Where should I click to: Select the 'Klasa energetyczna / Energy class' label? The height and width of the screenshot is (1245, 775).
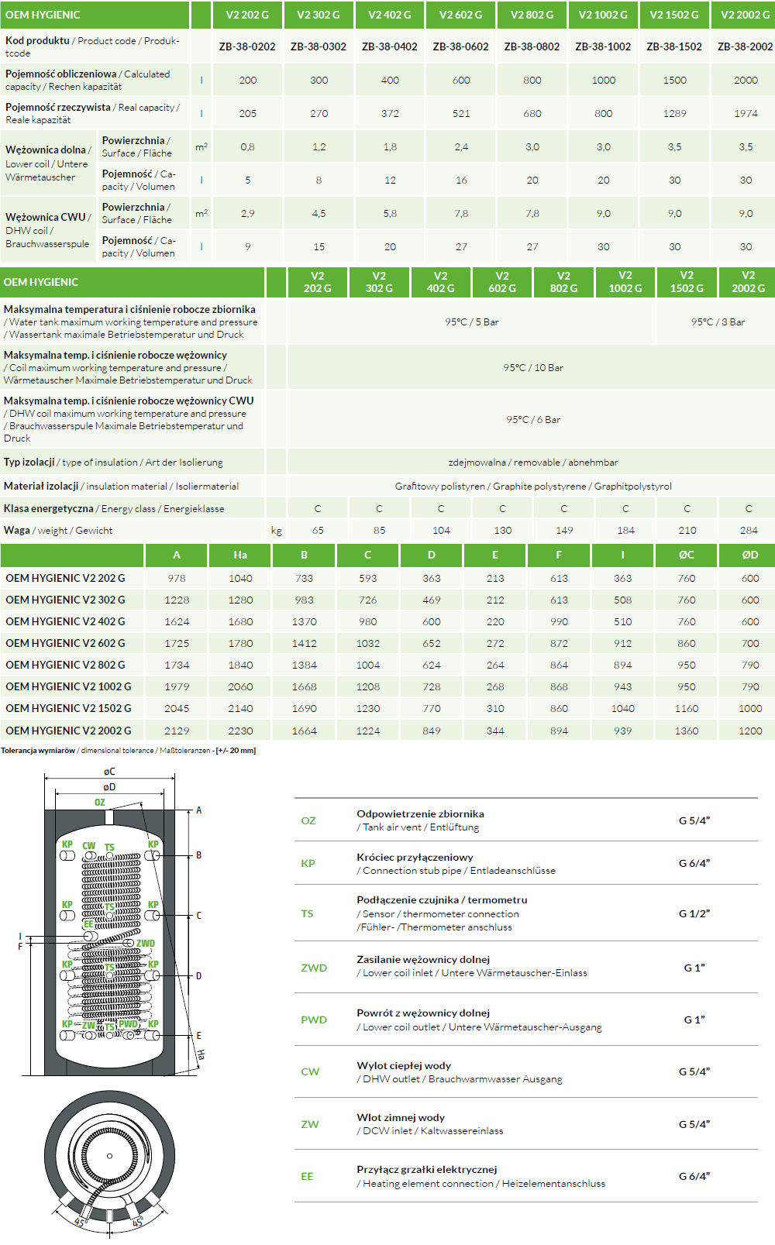click(x=114, y=508)
